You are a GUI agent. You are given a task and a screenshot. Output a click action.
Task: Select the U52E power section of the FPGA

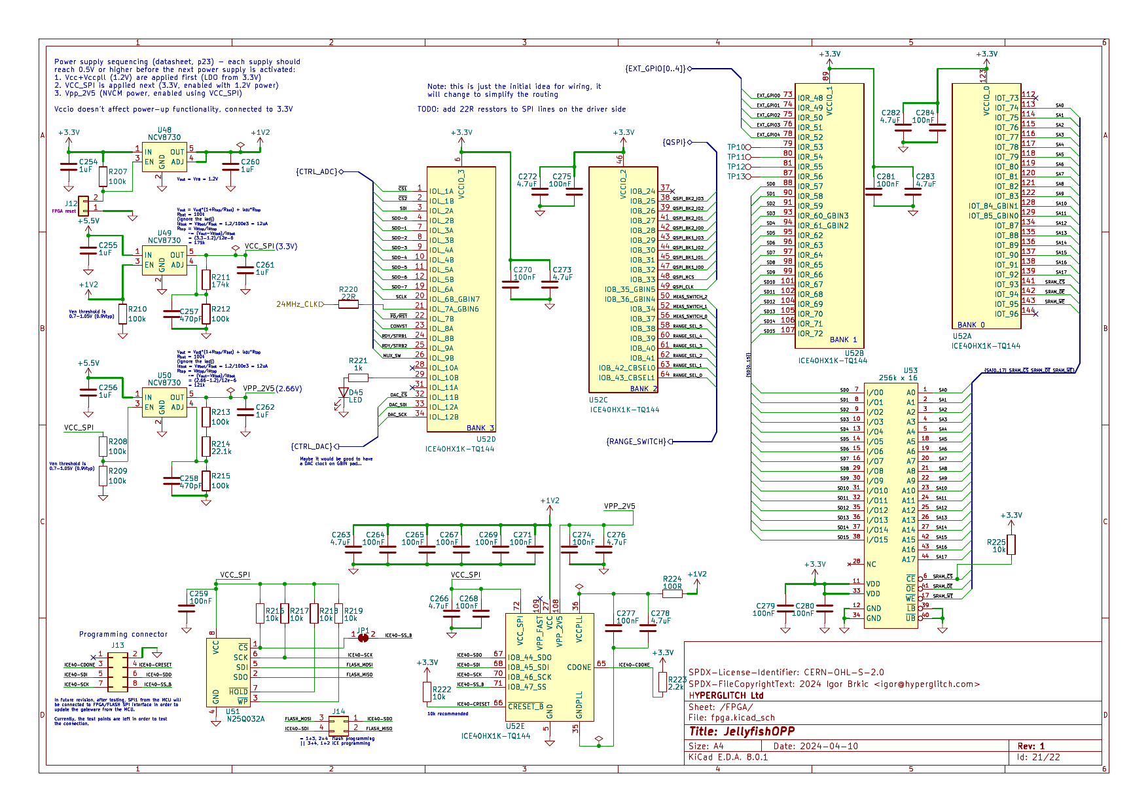tap(549, 667)
